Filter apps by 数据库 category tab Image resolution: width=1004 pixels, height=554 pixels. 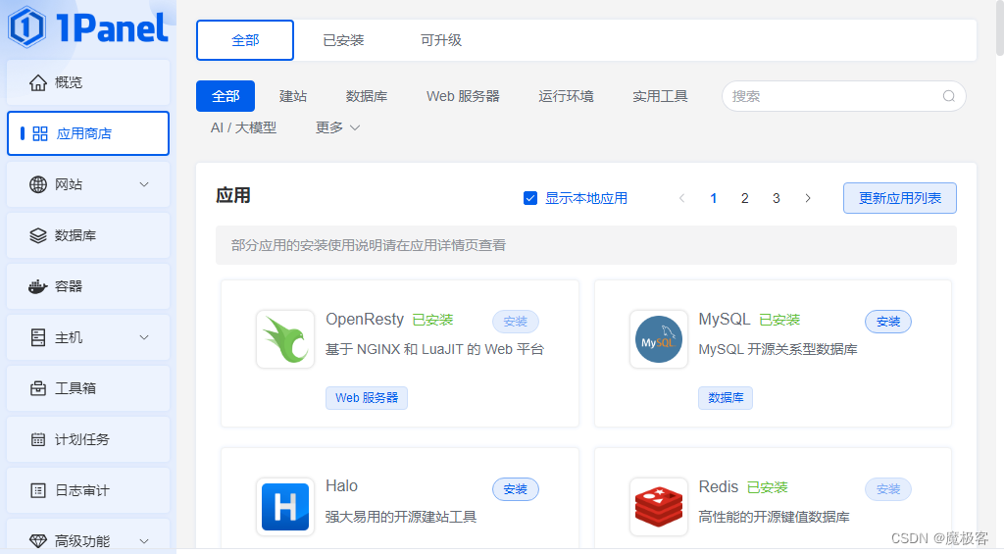367,96
